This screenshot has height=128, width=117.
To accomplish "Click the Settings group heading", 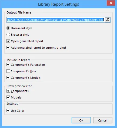I will pos(12,104).
